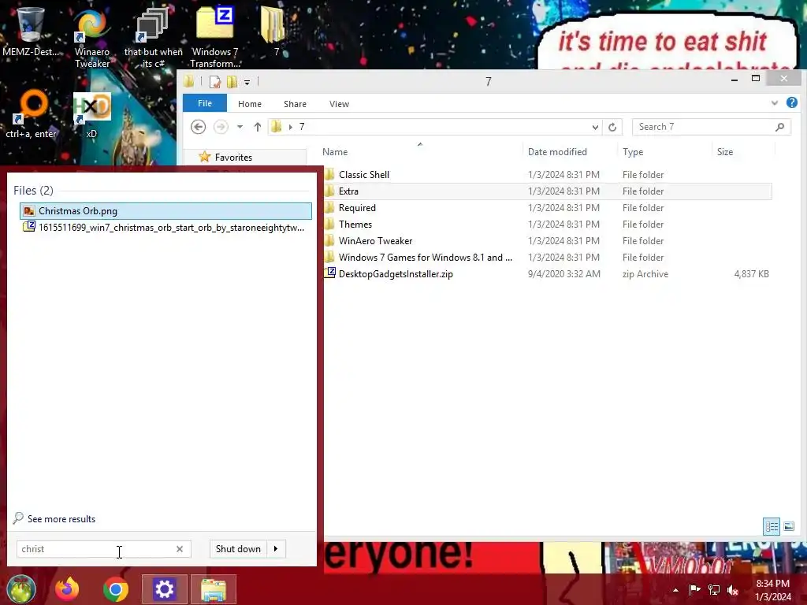Select Favorites in the navigation pane
807x605 pixels.
pyautogui.click(x=233, y=158)
